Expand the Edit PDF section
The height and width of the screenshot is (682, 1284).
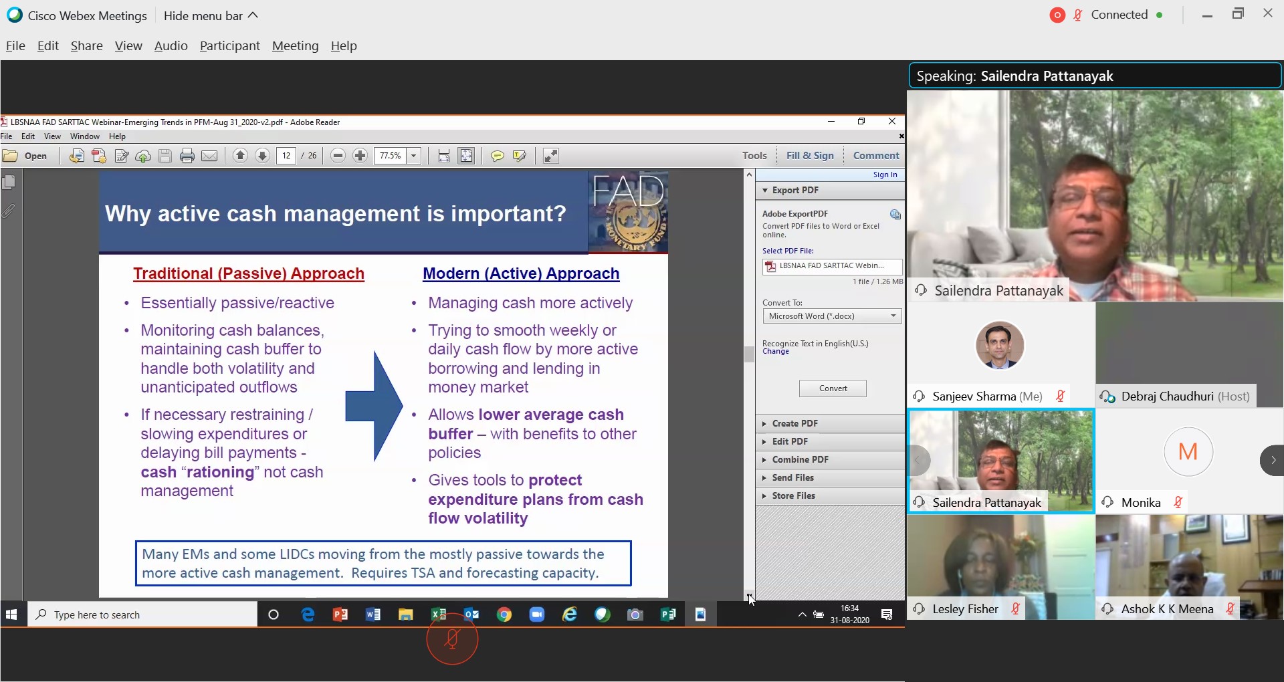coord(830,442)
